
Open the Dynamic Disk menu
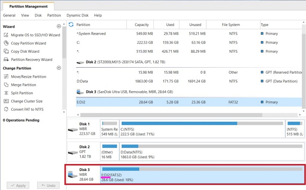[x=77, y=15]
